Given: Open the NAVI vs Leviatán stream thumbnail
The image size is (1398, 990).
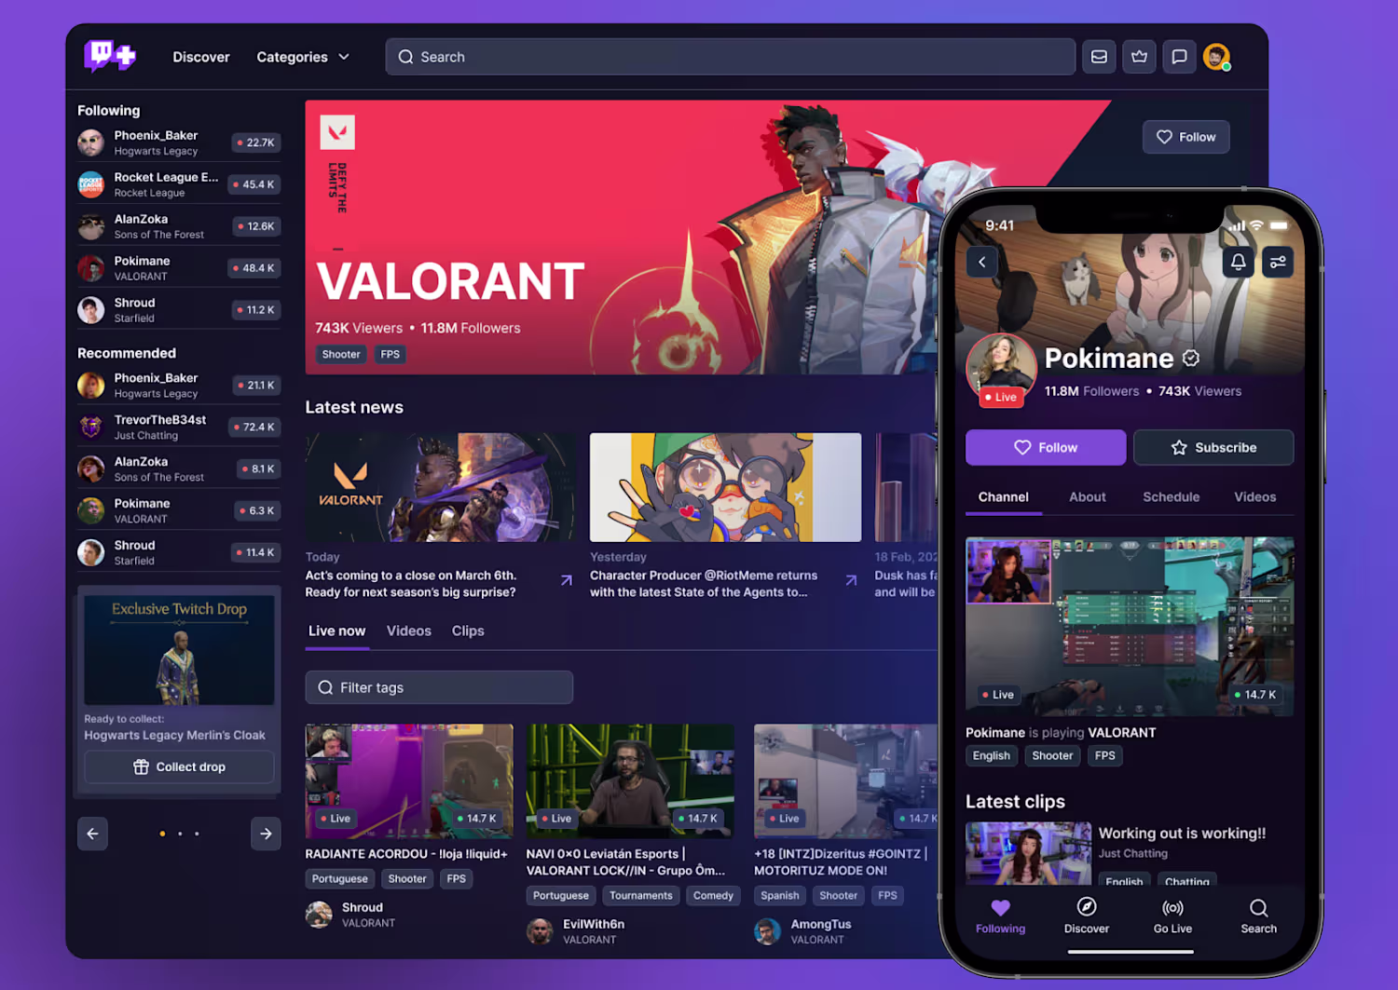Looking at the screenshot, I should [630, 780].
